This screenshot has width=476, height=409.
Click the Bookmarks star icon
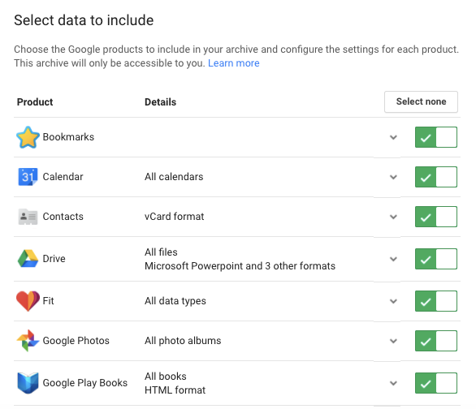tap(28, 137)
